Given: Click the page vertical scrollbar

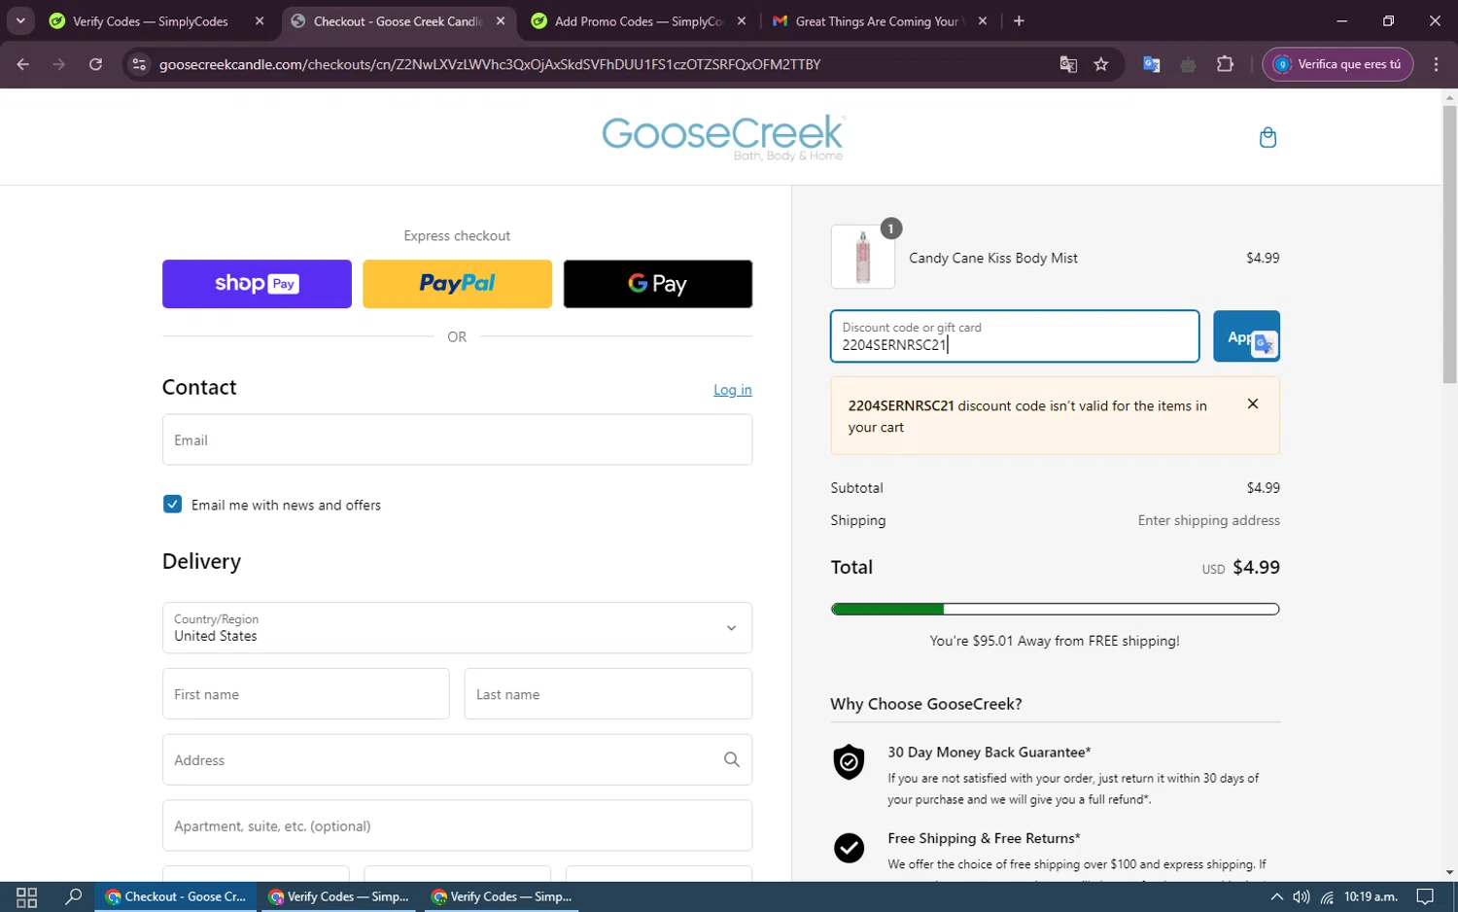Looking at the screenshot, I should tap(1449, 243).
